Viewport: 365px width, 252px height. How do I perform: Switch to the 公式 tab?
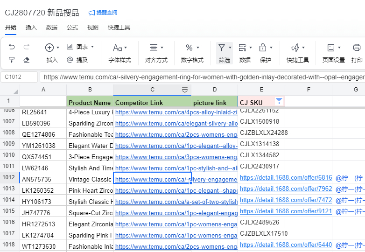tap(72, 27)
